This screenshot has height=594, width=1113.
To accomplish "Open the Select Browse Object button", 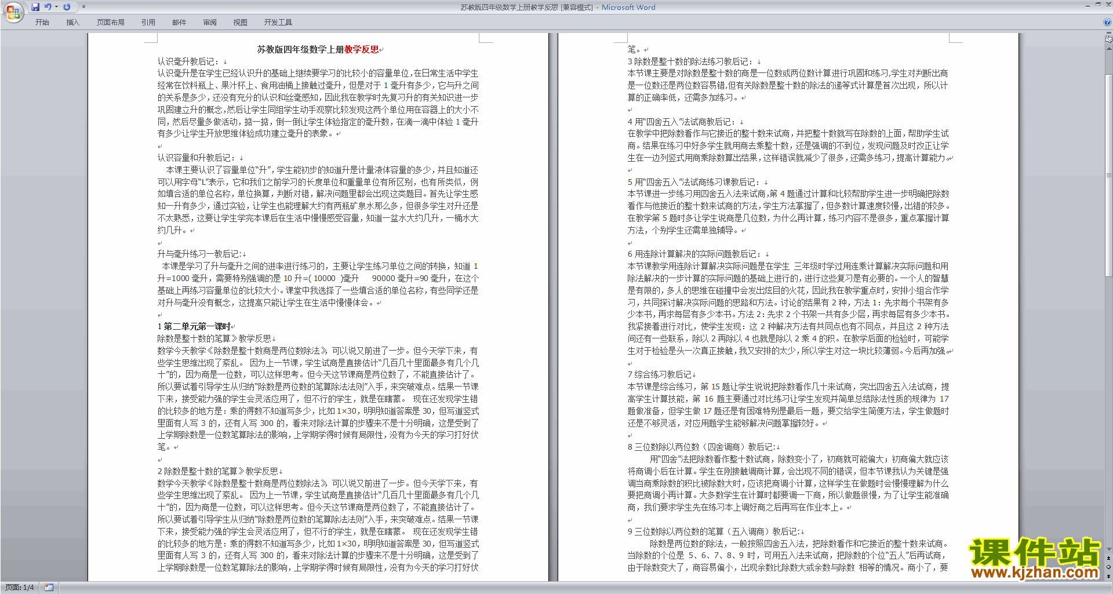I will coord(1109,567).
